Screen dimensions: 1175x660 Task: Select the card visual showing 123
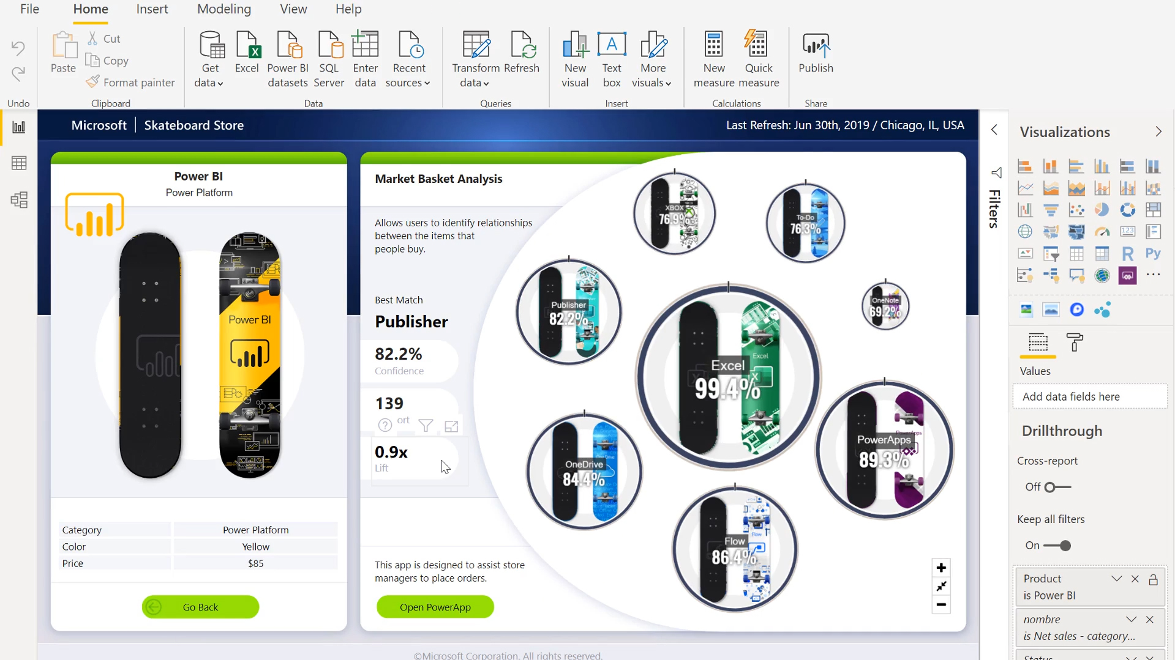point(1128,232)
